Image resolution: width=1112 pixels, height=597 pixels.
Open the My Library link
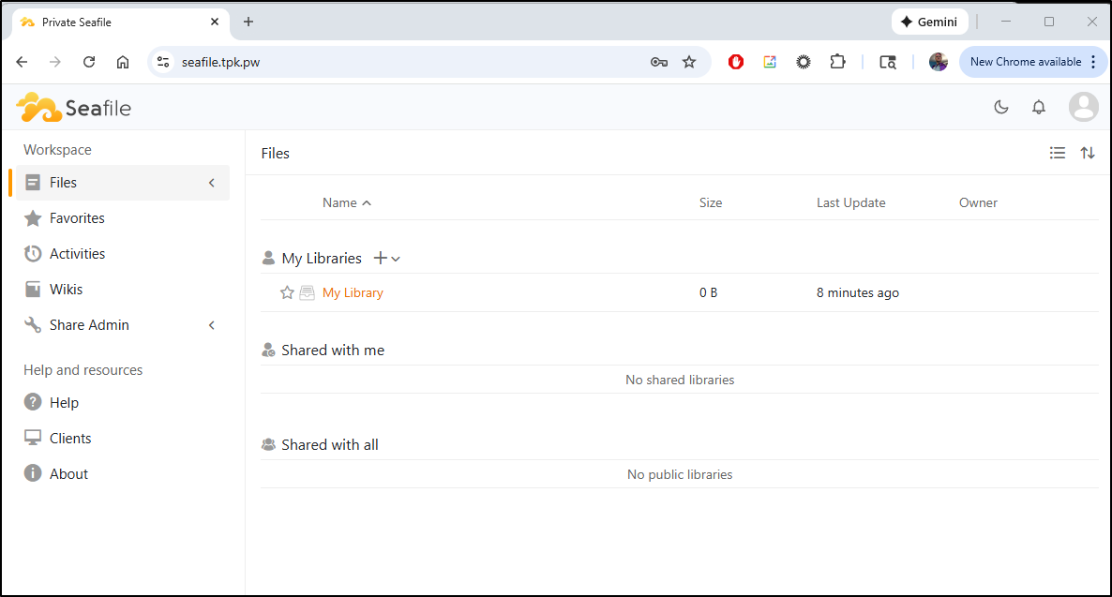pos(353,292)
